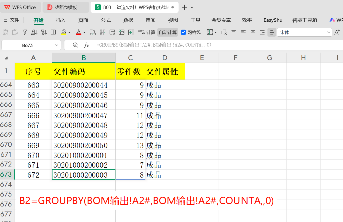Viewport: 343px width, 222px height.
Task: Add a new document tab with plus
Action: point(184,7)
